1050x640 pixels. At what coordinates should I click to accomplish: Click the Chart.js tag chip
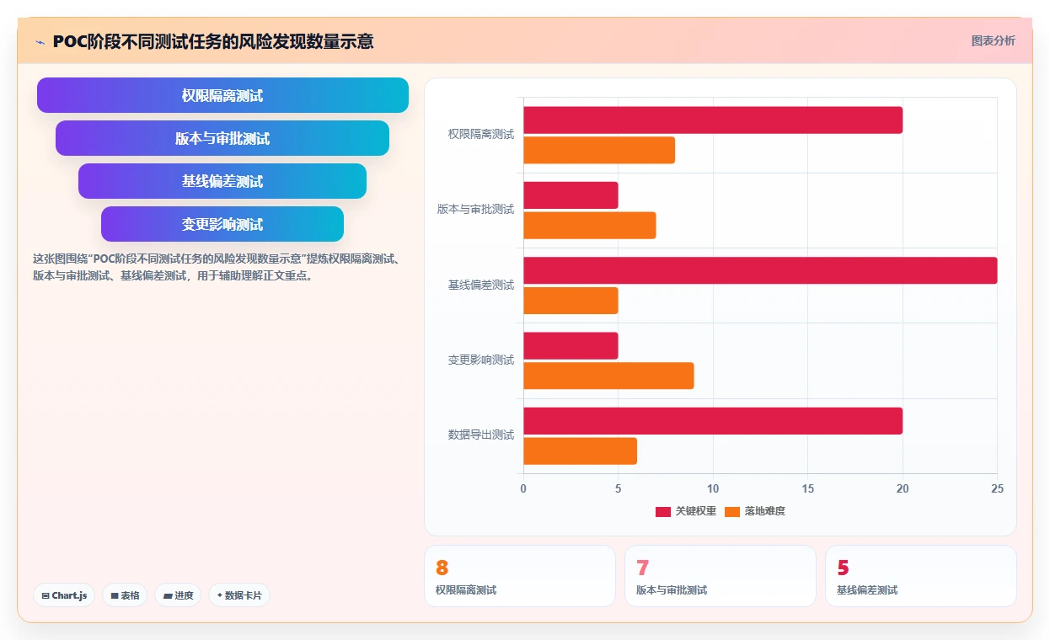[x=65, y=595]
